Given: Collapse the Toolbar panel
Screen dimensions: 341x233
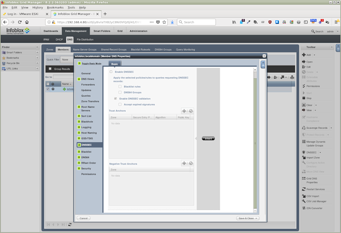Looking at the screenshot, I should [332, 47].
